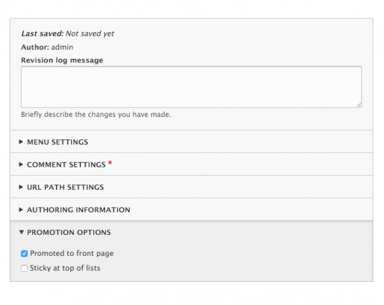Viewport: 384px width, 305px height.
Task: Enable Sticky at top of lists checkbox
Action: (24, 268)
